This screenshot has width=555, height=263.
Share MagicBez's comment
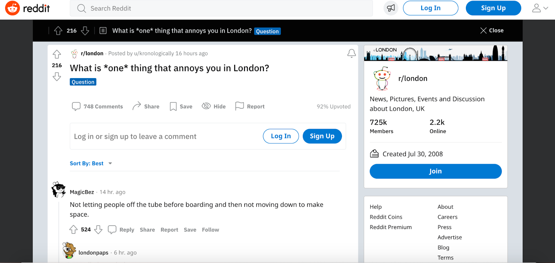147,230
